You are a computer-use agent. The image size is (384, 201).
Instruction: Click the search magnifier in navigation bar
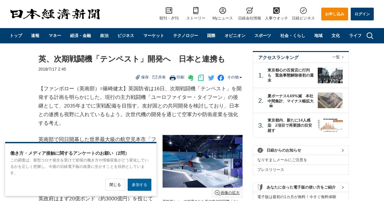point(370,36)
